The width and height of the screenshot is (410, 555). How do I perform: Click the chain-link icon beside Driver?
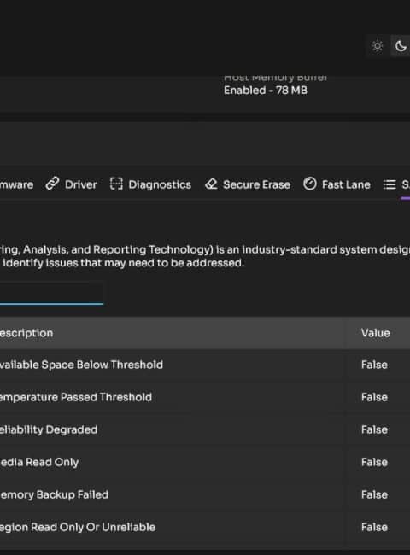click(52, 184)
